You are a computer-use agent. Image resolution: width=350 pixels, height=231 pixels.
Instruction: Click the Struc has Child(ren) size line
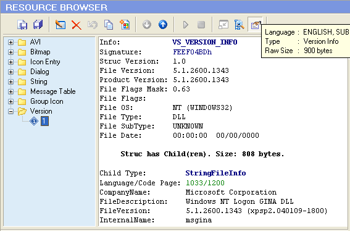click(x=202, y=154)
